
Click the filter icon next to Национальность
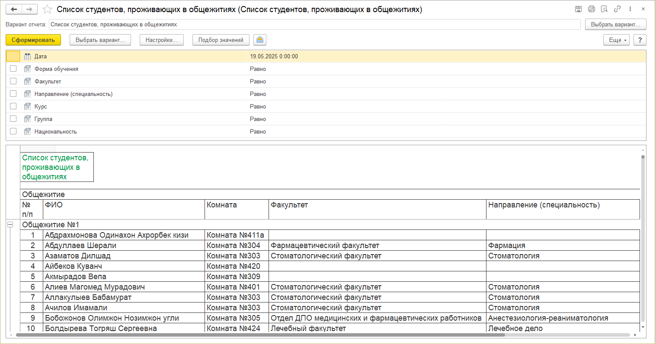28,131
